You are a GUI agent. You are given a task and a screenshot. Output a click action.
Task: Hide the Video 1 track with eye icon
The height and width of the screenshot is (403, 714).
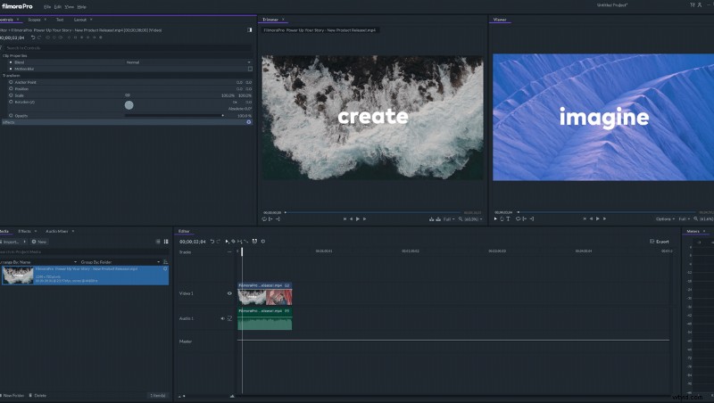(229, 293)
